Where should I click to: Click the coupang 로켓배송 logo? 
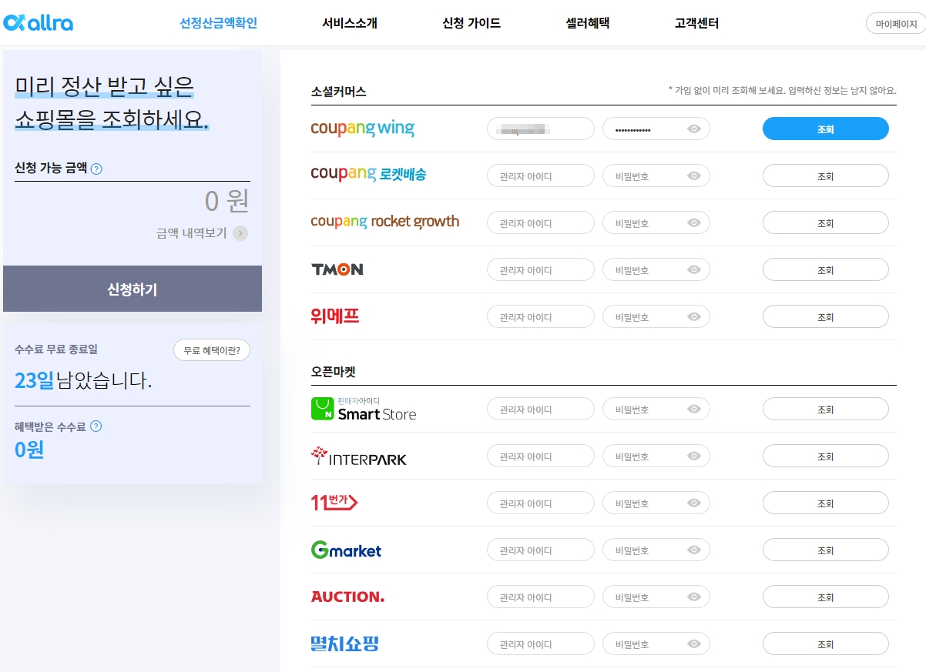(x=368, y=175)
